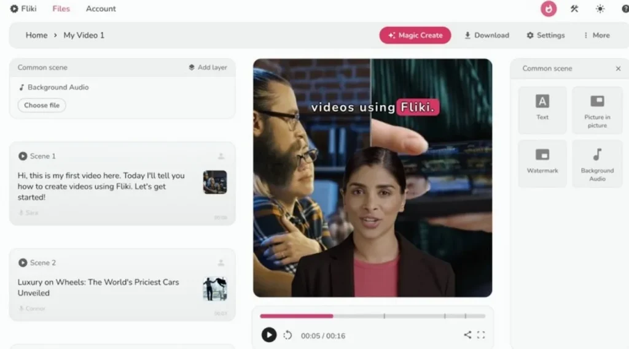Open the tools hammer-wrench icon
The height and width of the screenshot is (349, 629).
click(x=574, y=9)
